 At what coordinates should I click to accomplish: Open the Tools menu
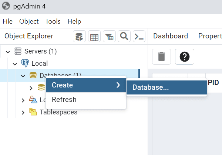point(53,21)
